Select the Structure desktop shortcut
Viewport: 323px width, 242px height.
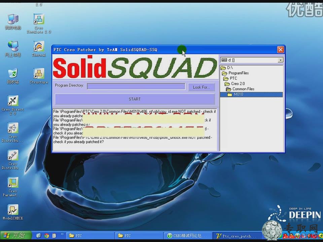point(39,76)
